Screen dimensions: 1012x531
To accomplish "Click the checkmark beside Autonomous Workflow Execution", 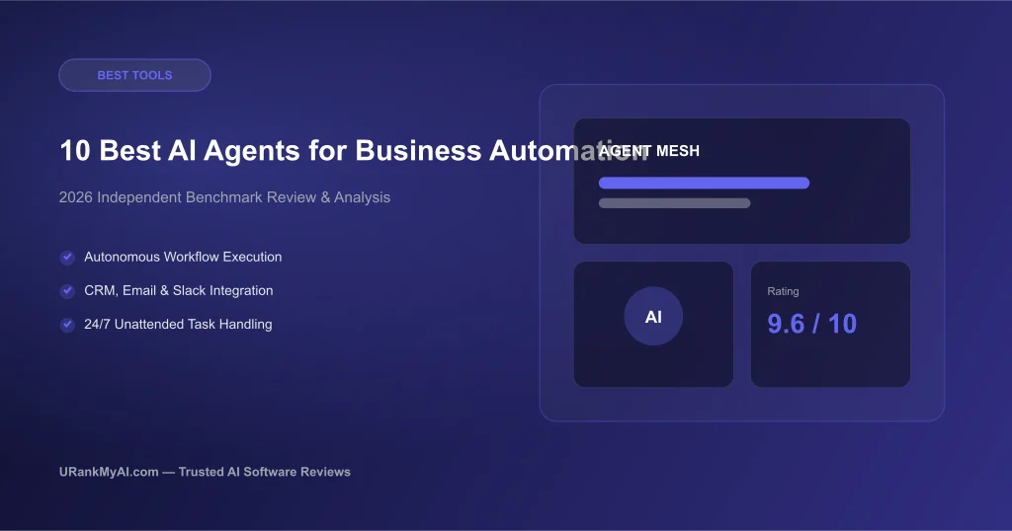I will coord(67,258).
